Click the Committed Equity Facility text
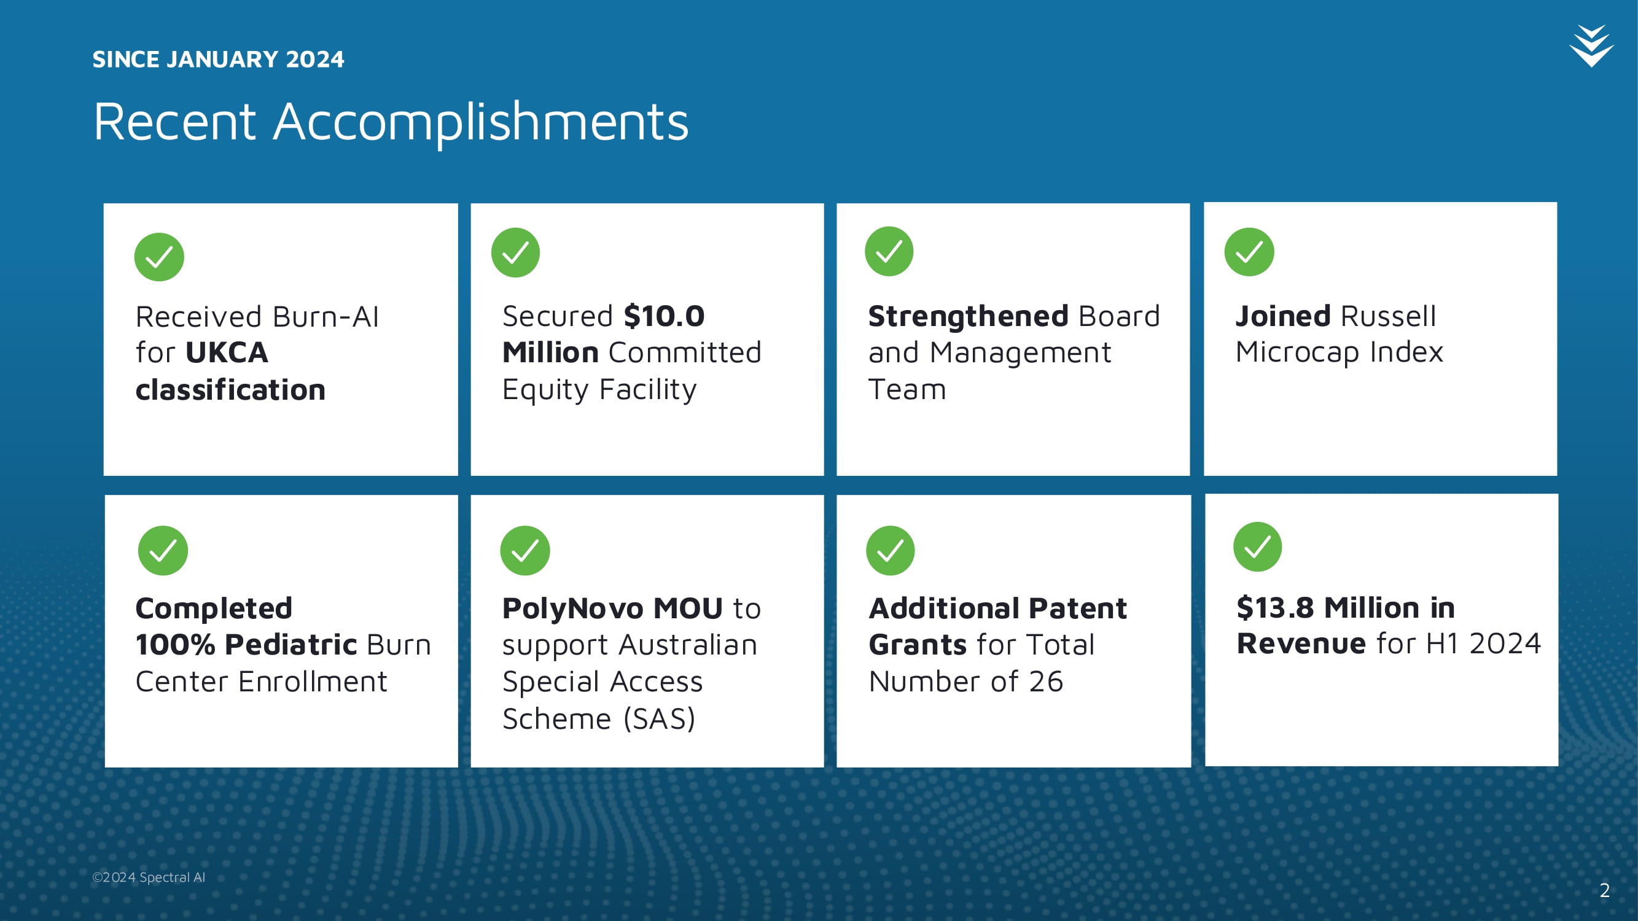1638x921 pixels. (631, 353)
